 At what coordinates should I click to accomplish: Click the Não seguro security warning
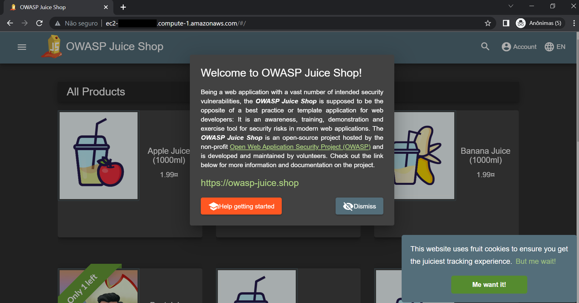click(76, 23)
